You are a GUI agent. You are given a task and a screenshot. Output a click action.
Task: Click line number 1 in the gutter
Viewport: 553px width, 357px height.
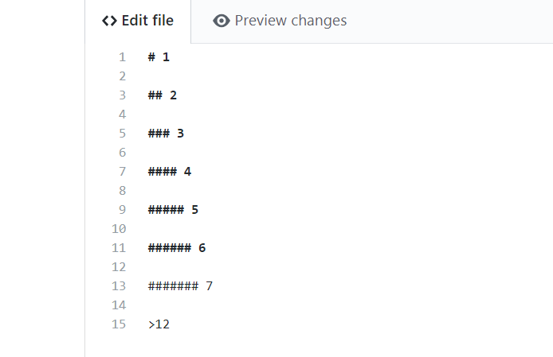tap(122, 57)
